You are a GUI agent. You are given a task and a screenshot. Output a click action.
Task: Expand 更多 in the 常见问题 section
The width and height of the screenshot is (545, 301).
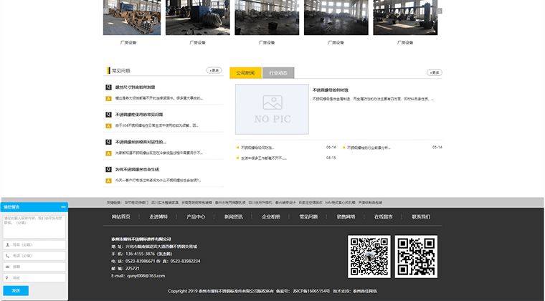[214, 70]
